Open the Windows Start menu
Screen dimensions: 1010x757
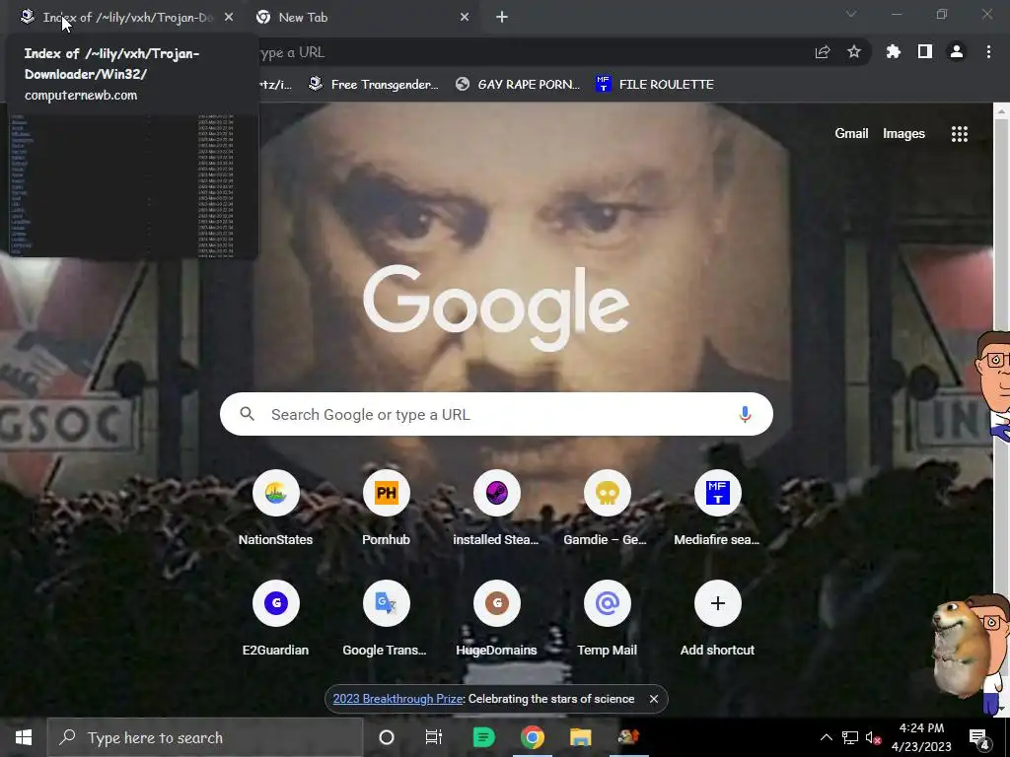pyautogui.click(x=24, y=737)
